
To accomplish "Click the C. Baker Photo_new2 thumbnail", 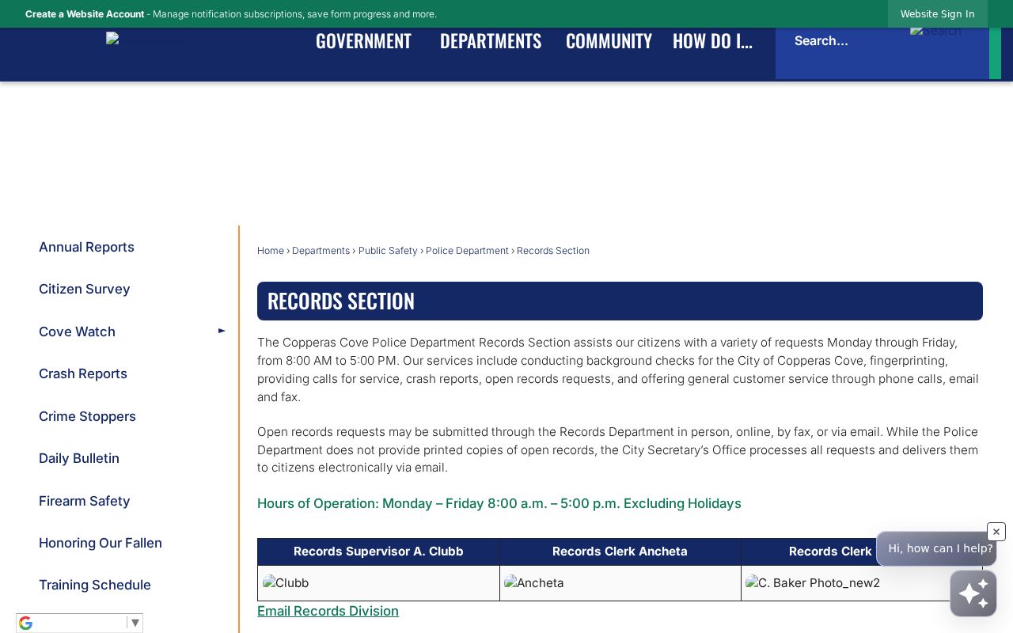I will click(x=813, y=583).
